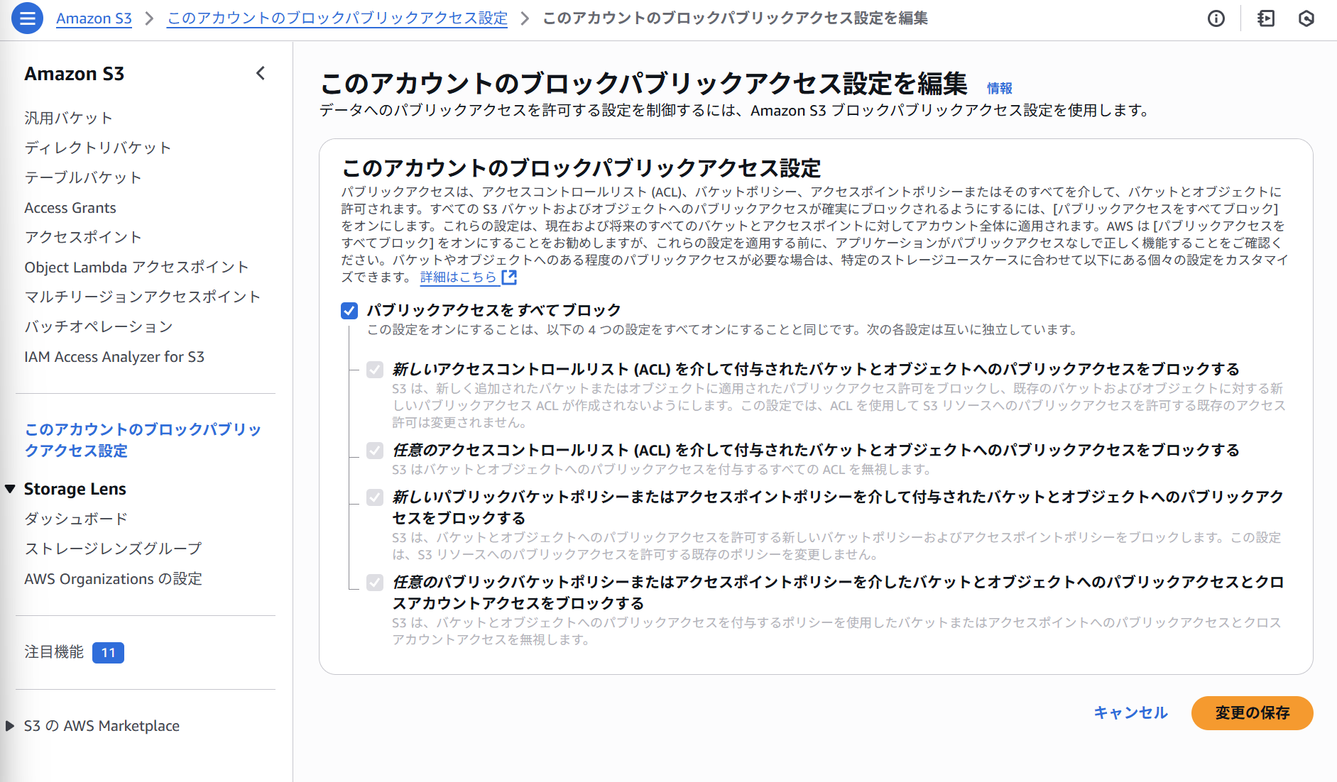Click Amazon S3 breadcrumb link
The image size is (1337, 782).
tap(94, 18)
